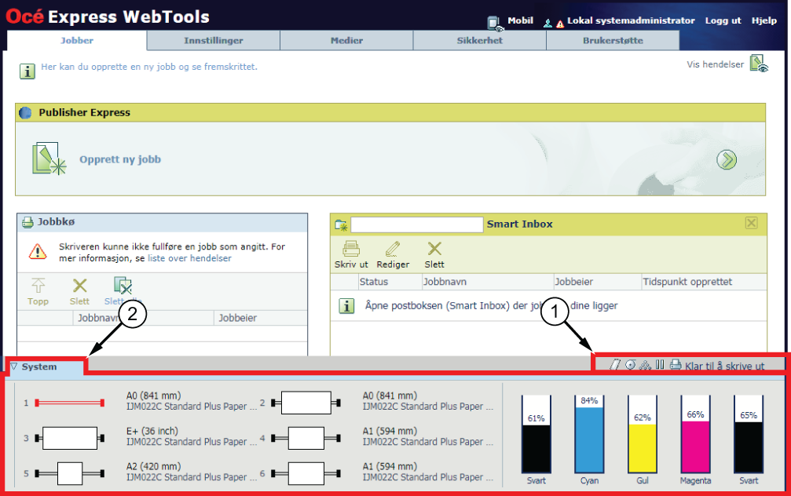Click the roll status icon in the system bar

pyautogui.click(x=630, y=364)
